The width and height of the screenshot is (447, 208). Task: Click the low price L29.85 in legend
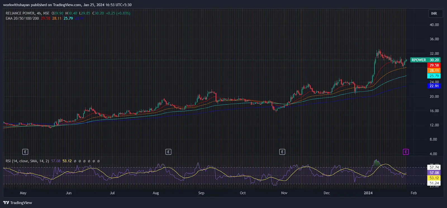(x=85, y=13)
